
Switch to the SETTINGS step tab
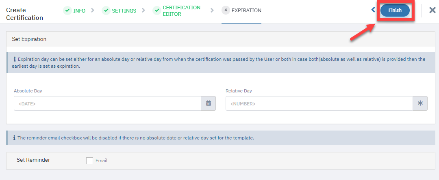(124, 11)
